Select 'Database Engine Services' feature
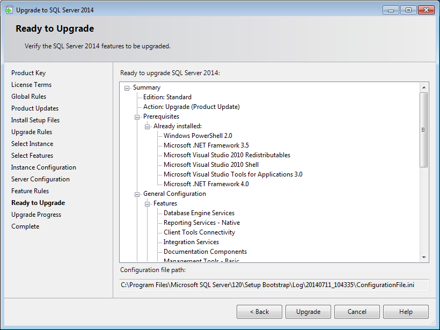Screen dimensions: 440x330 tap(199, 213)
